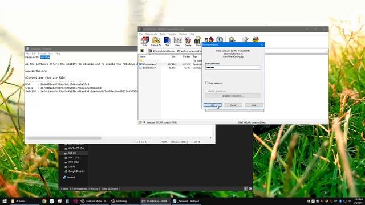The width and height of the screenshot is (365, 205).
Task: Click the MD5 hash line in Notepad
Action: pos(57,84)
